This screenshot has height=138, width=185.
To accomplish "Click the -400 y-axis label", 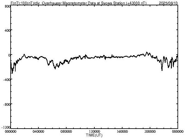I will [x=7, y=80].
